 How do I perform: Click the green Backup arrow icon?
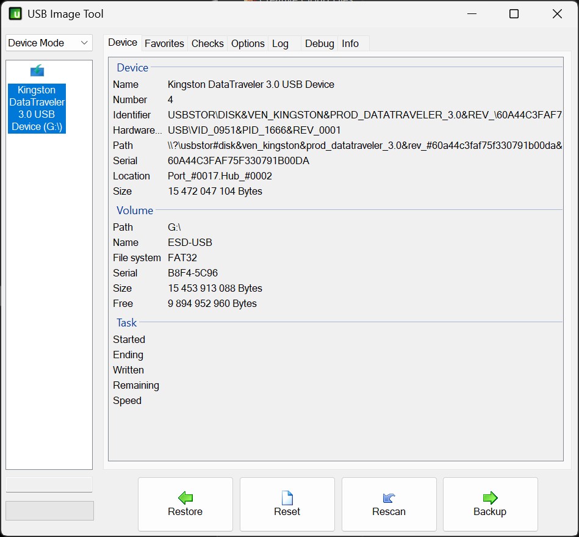click(x=490, y=497)
